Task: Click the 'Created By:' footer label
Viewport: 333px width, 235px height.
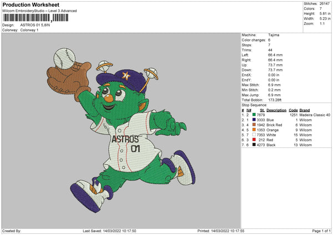Action: (12, 231)
